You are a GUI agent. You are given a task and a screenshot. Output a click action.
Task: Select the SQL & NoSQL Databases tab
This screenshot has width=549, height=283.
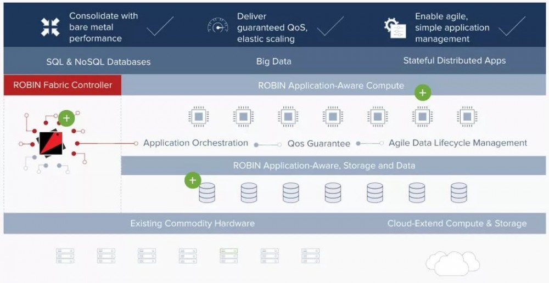[98, 61]
